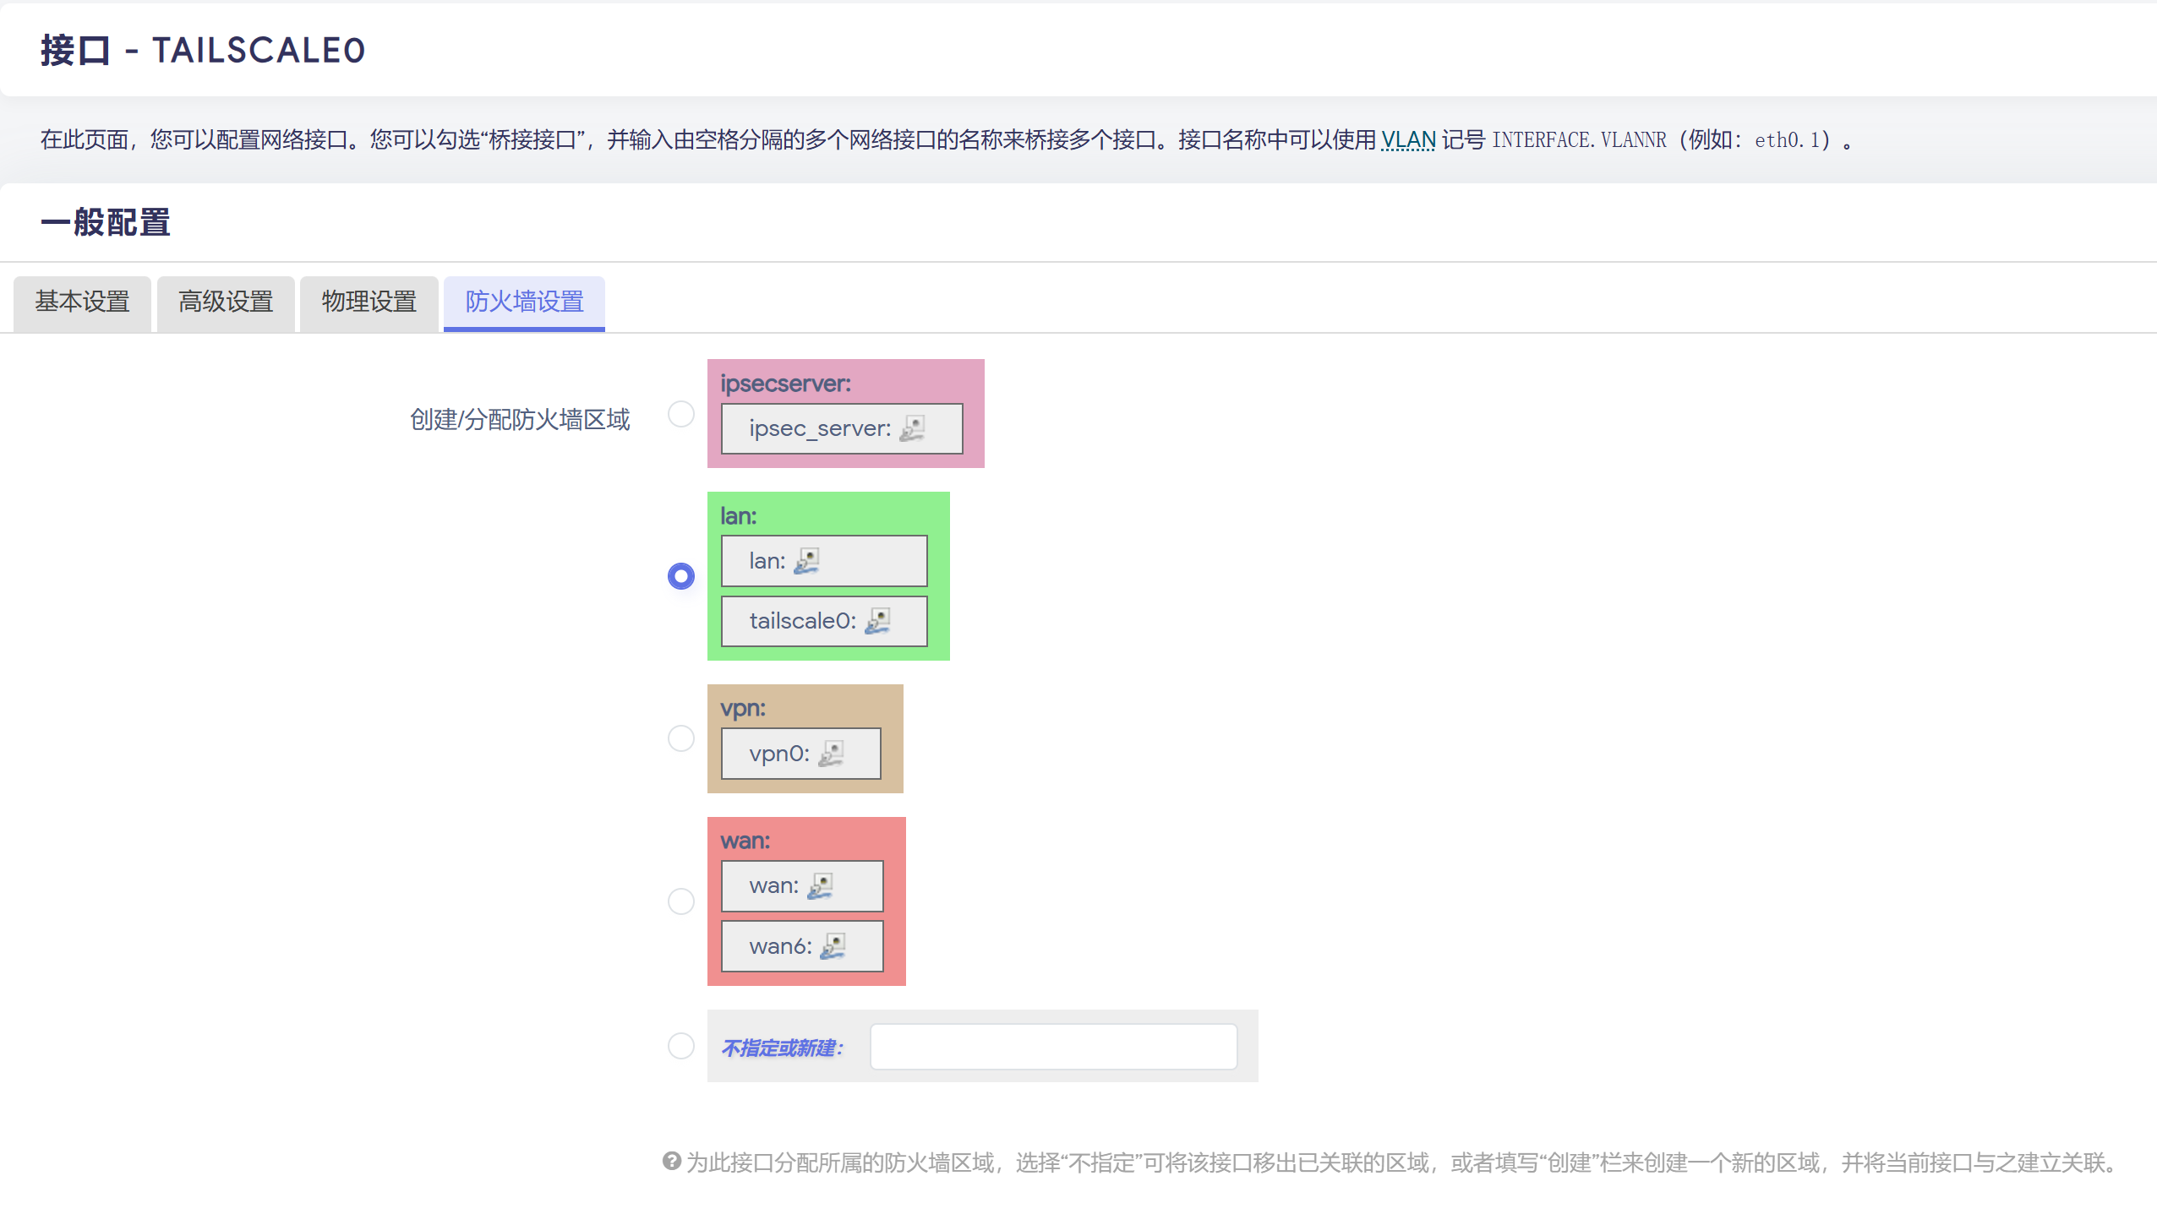Click the ipsec_server interface badge

click(842, 428)
